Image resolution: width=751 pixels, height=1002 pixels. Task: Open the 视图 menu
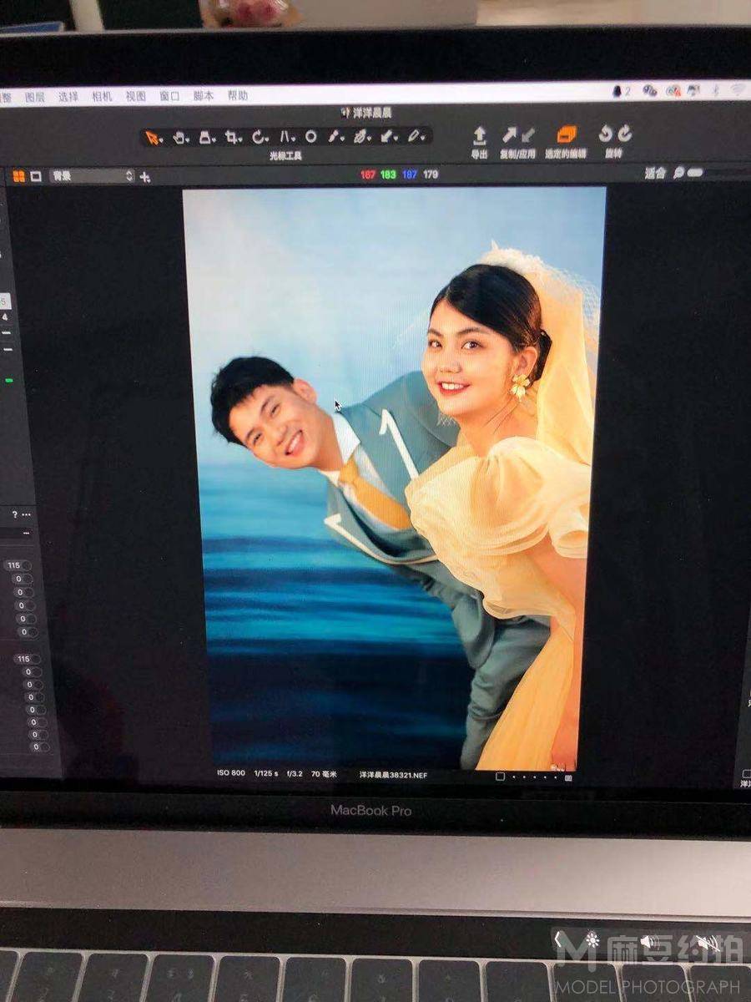click(x=135, y=96)
